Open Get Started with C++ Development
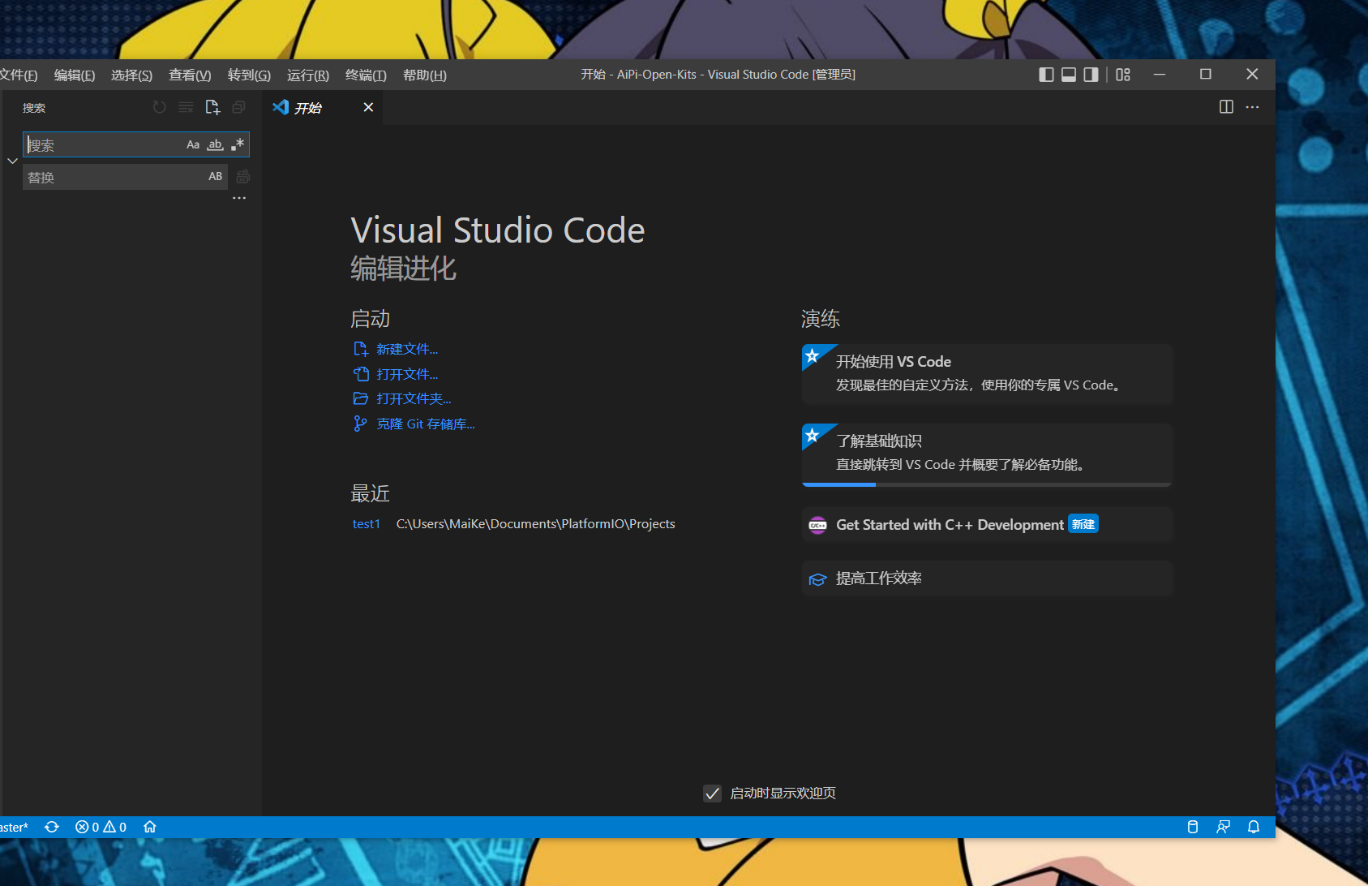Viewport: 1368px width, 886px height. [987, 525]
